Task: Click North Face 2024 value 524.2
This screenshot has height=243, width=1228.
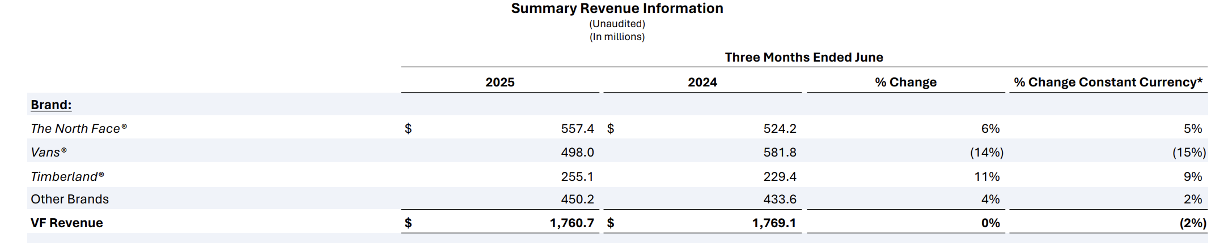Action: pyautogui.click(x=780, y=128)
